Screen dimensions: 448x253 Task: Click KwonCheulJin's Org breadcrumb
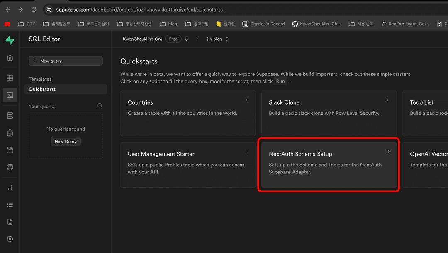(142, 39)
